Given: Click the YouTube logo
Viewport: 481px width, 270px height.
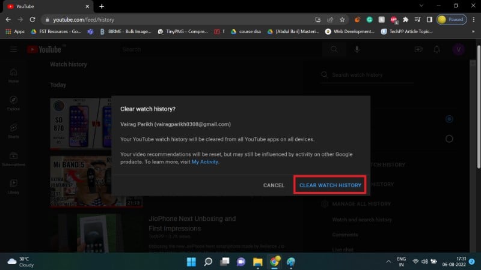Looking at the screenshot, I should pyautogui.click(x=44, y=49).
